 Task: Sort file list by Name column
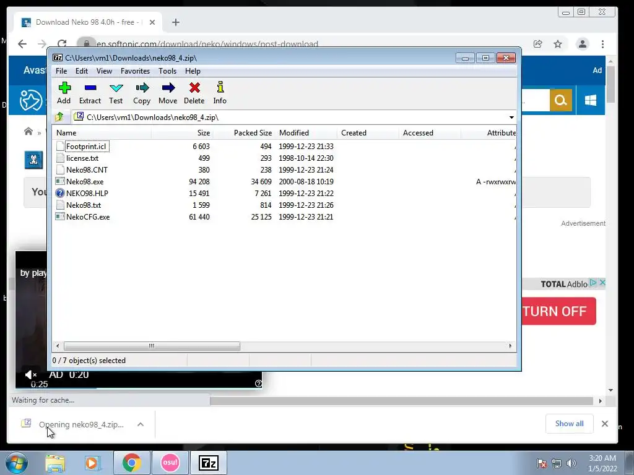tap(102, 133)
